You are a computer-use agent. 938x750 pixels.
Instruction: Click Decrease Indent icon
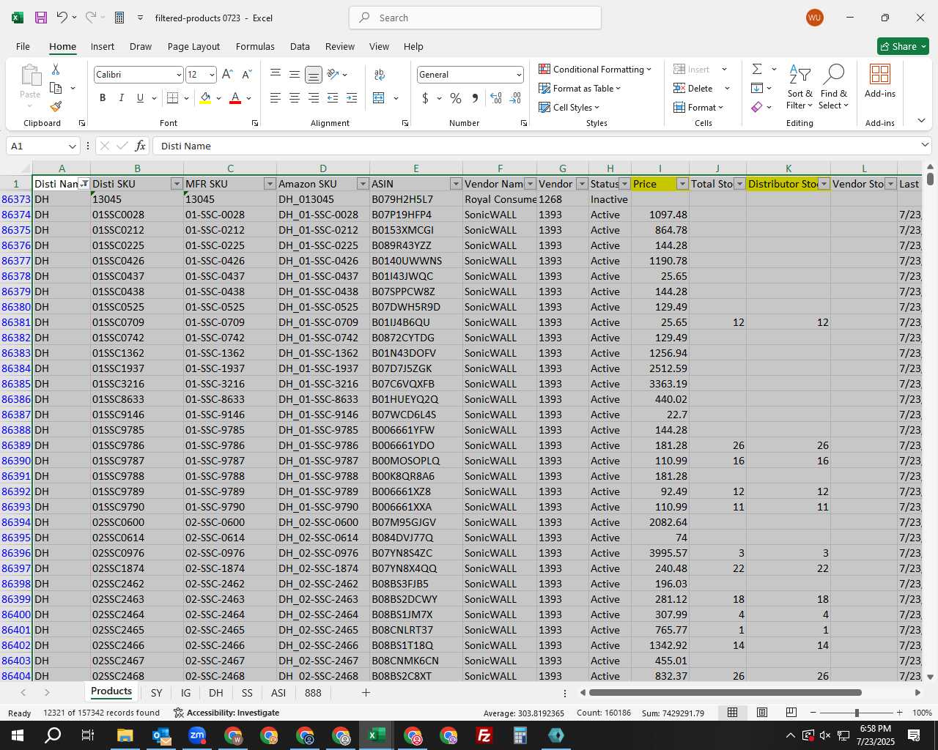(x=333, y=97)
